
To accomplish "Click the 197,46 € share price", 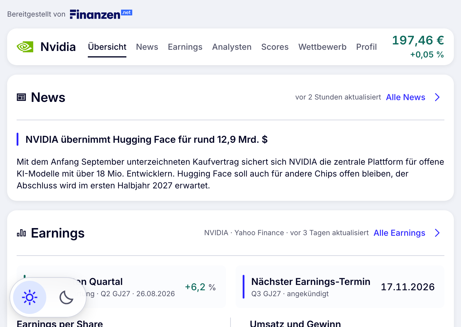I will click(x=418, y=40).
